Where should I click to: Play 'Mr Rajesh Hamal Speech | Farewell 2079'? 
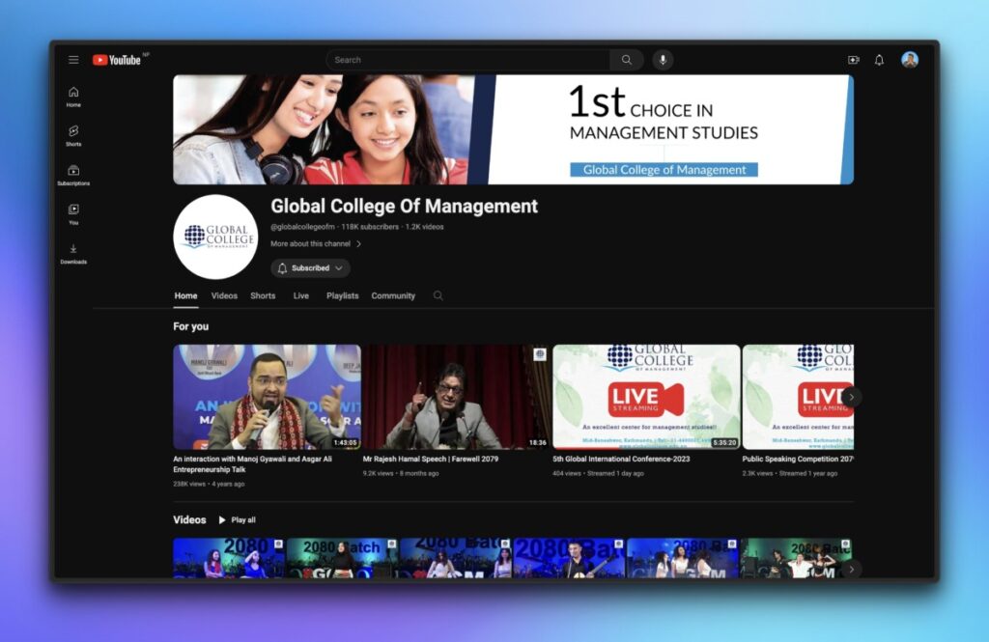pyautogui.click(x=454, y=396)
